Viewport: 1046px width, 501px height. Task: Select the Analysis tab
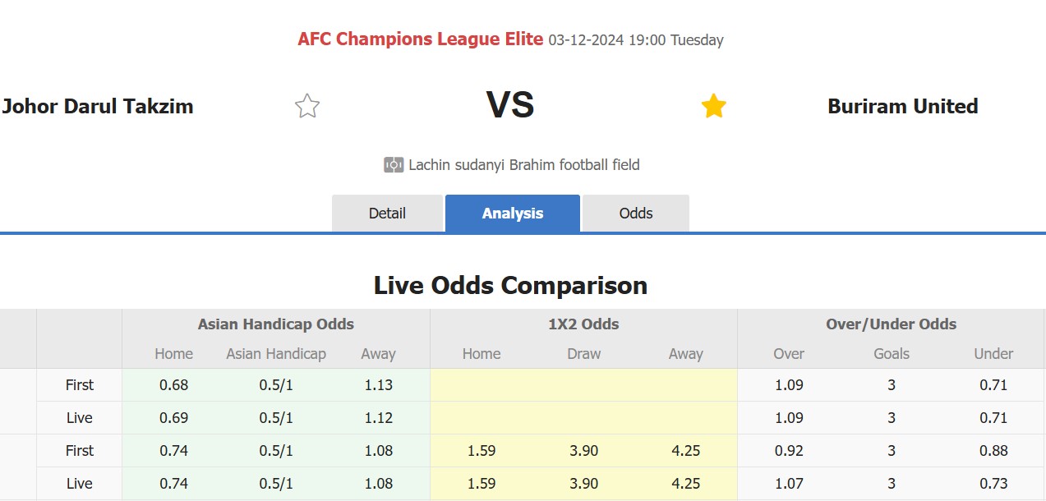point(513,214)
